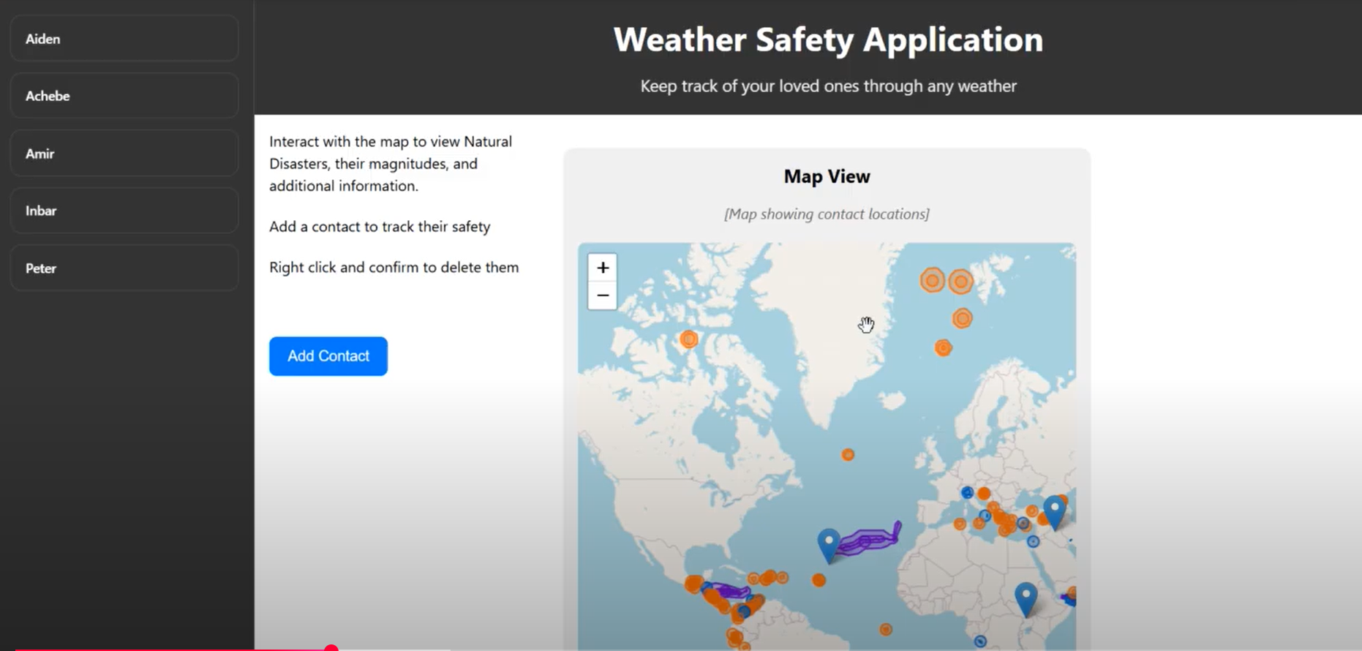Image resolution: width=1362 pixels, height=651 pixels.
Task: Click 'Map showing contact locations' caption
Action: tap(827, 214)
